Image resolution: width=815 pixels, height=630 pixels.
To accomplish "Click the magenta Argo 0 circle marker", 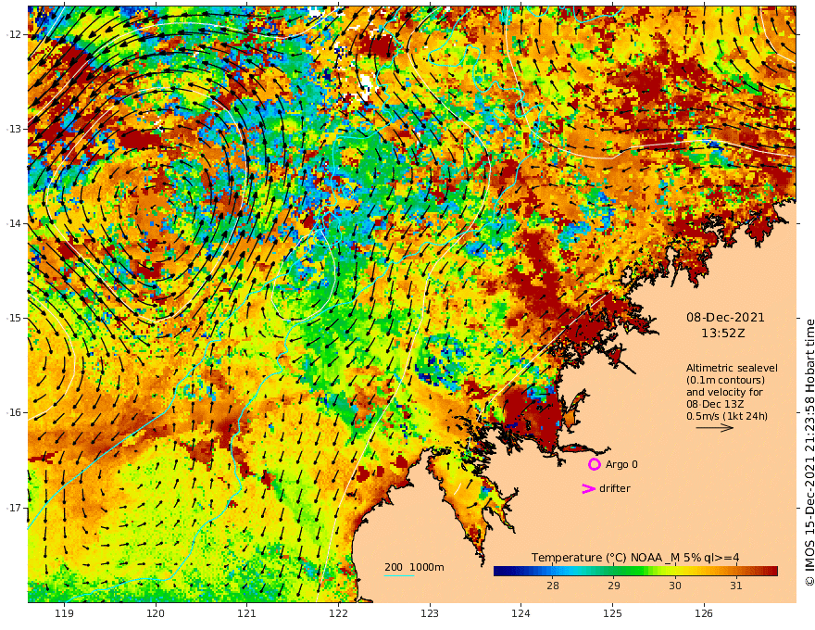I will (594, 464).
